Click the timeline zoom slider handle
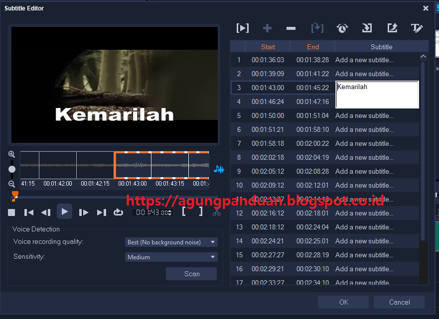This screenshot has width=439, height=319. 12,169
